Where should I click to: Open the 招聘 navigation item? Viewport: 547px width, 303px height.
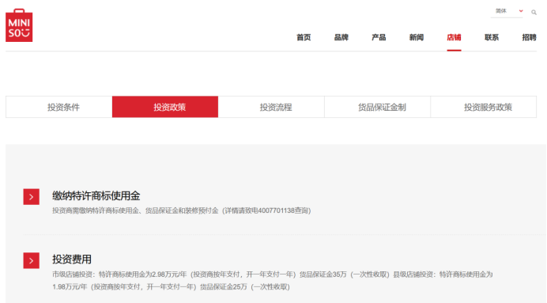tap(529, 37)
